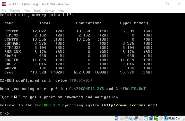Click the 17,072 SYSTEM total value
This screenshot has height=121, width=185.
coord(39,31)
